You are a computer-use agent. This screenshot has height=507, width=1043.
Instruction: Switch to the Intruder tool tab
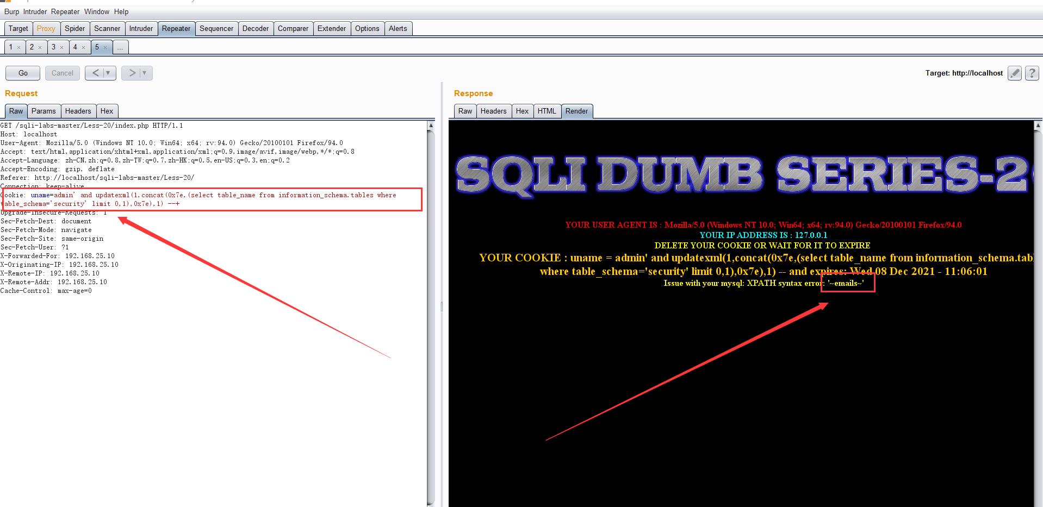pyautogui.click(x=141, y=28)
